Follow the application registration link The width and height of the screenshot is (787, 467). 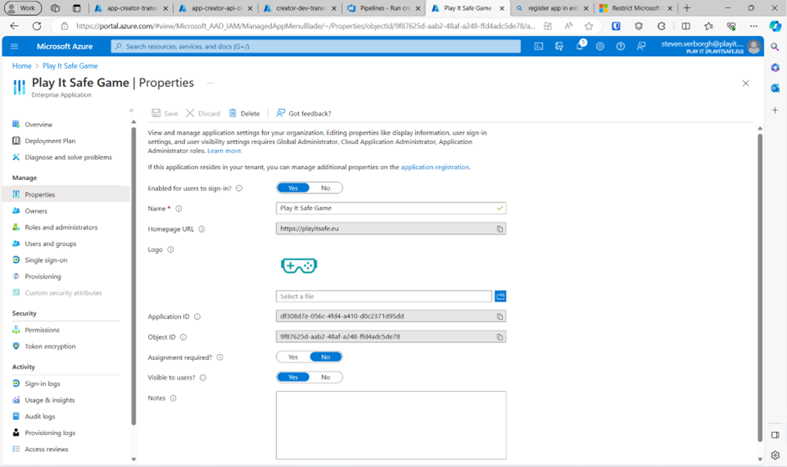pyautogui.click(x=435, y=167)
